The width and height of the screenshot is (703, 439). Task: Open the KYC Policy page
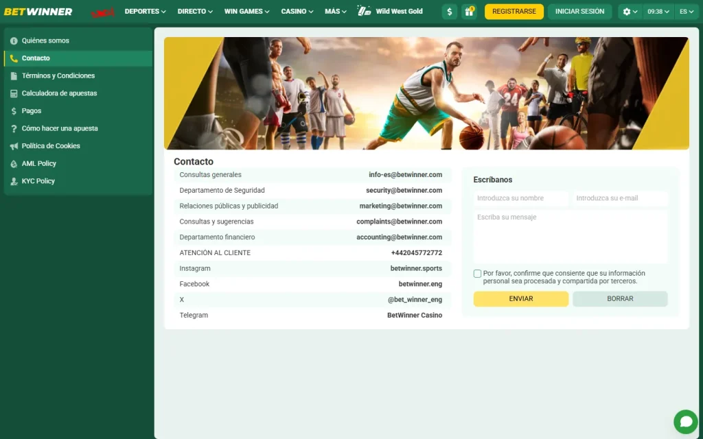(x=38, y=181)
